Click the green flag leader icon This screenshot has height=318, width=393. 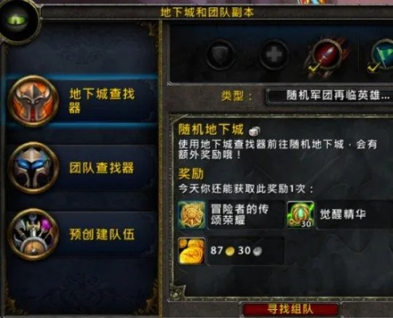pyautogui.click(x=383, y=54)
